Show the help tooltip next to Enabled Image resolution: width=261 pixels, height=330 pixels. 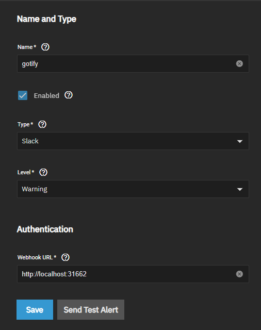69,95
